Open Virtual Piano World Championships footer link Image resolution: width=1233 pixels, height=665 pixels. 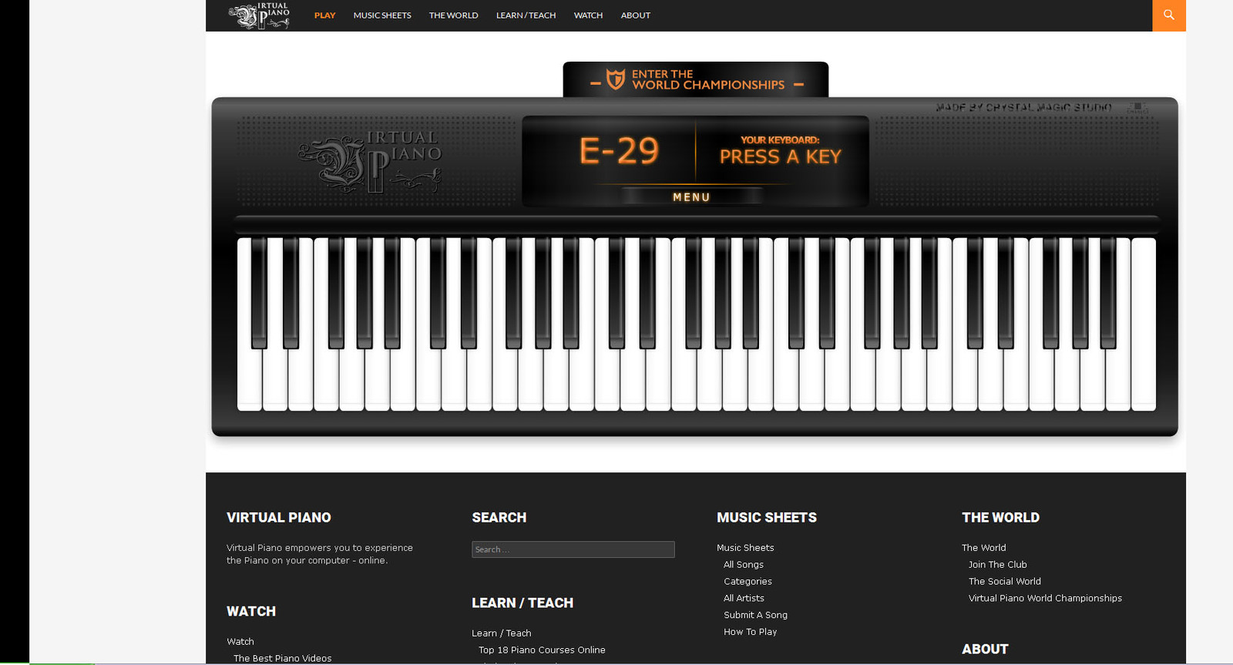coord(1045,599)
